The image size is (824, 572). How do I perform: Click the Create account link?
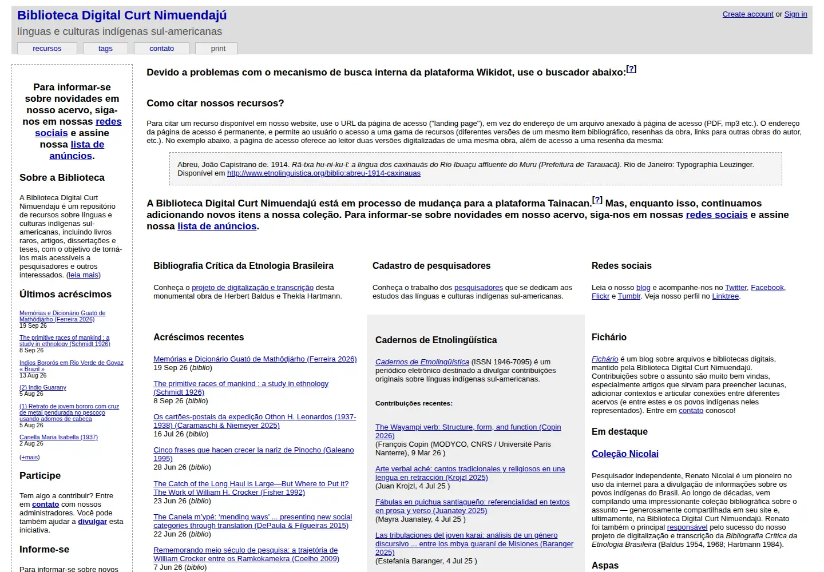[748, 14]
